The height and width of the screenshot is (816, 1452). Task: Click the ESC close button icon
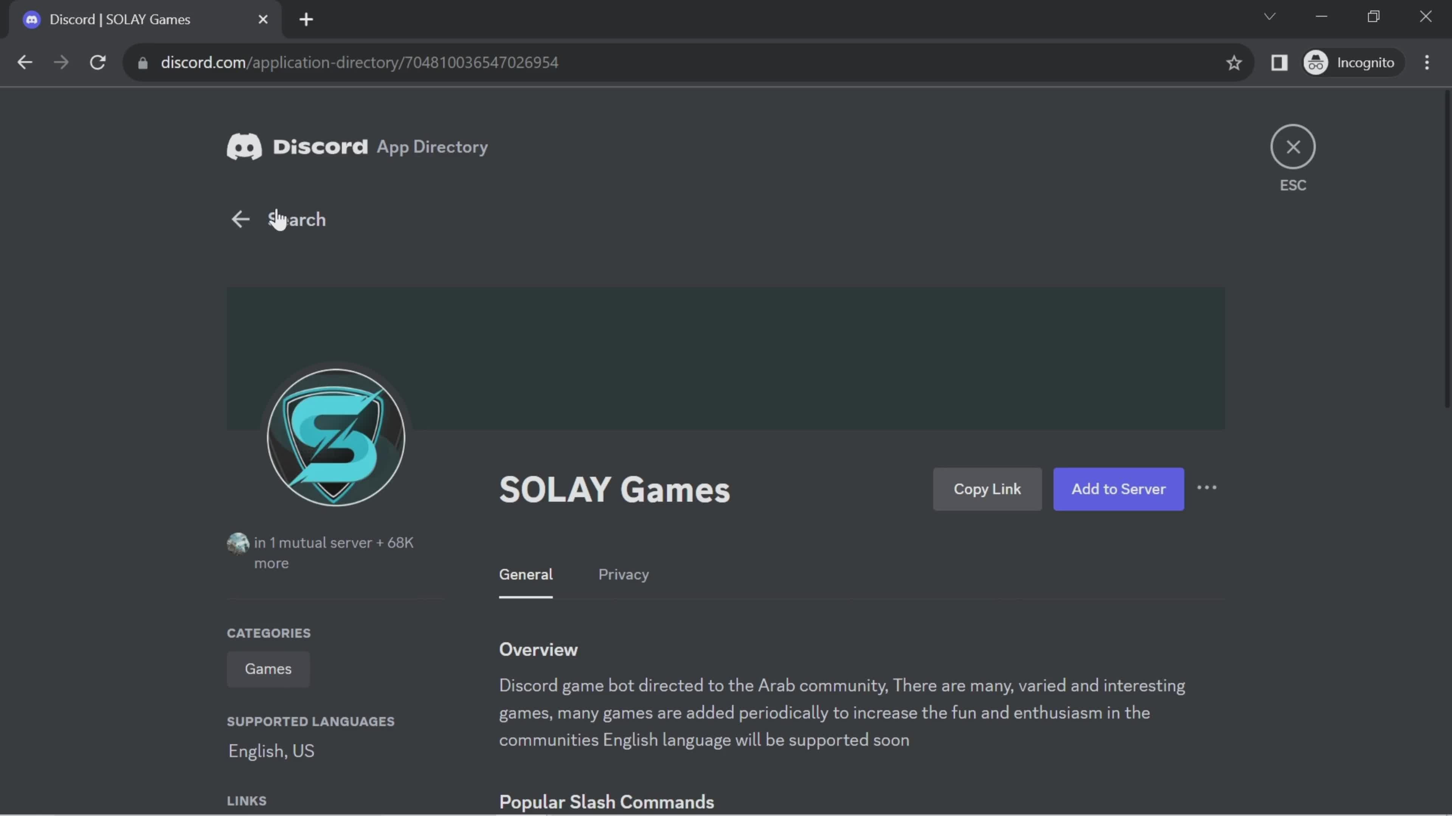(1294, 147)
